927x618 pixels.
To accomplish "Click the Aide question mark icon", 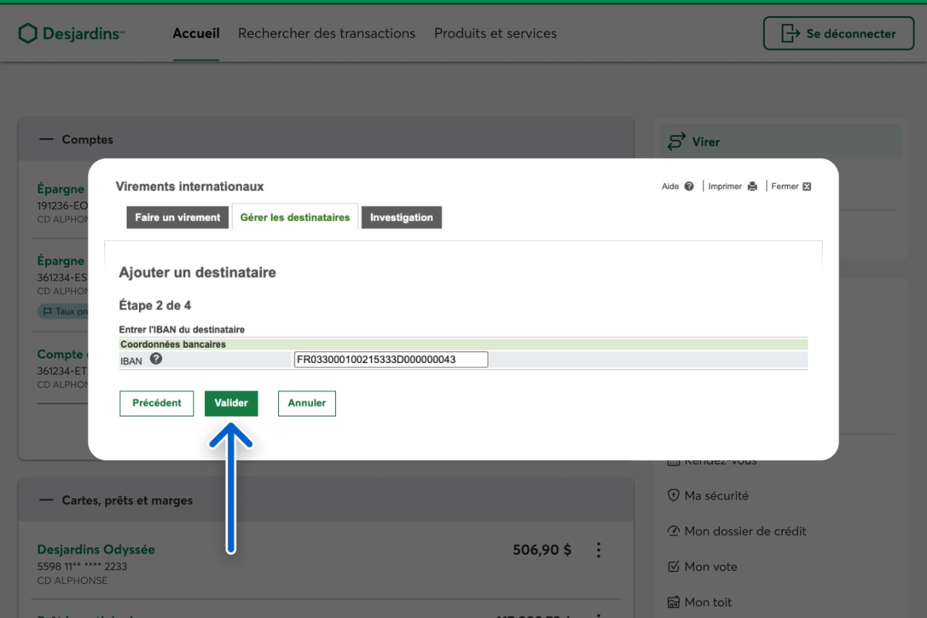I will pos(689,186).
